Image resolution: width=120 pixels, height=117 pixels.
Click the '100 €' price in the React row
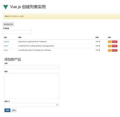[x=98, y=50]
